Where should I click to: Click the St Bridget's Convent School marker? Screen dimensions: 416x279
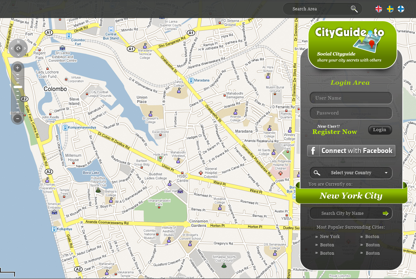pyautogui.click(x=190, y=243)
